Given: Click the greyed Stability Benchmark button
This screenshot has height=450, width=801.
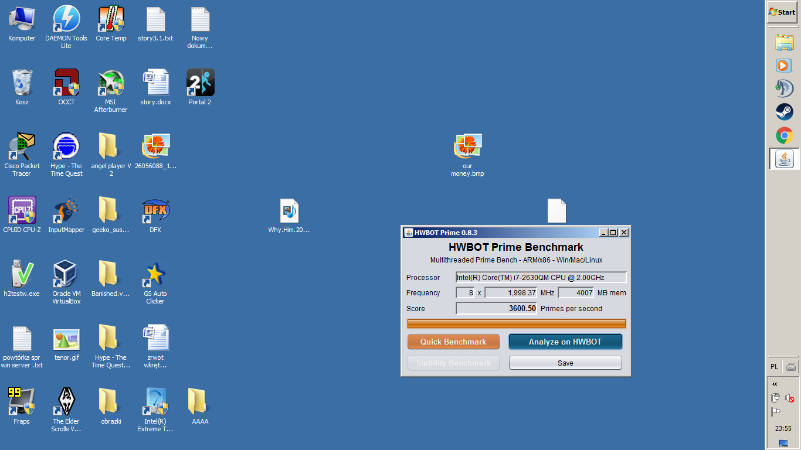Looking at the screenshot, I should [x=453, y=363].
